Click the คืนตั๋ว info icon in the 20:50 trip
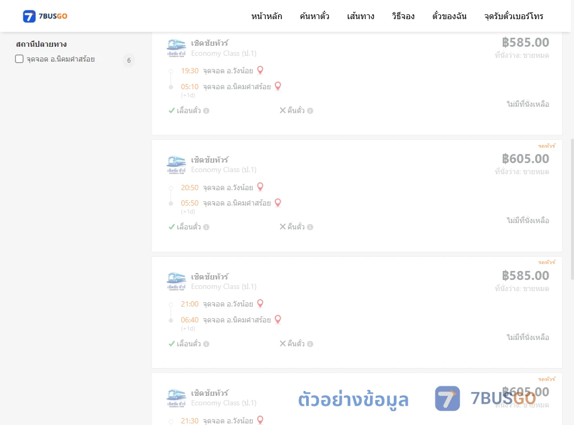 tap(310, 227)
